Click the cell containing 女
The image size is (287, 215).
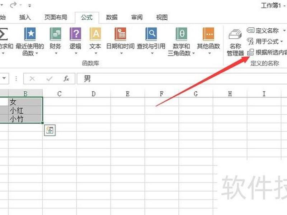tap(25, 102)
